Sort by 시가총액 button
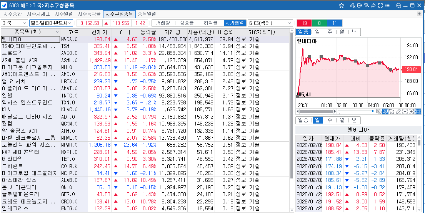This screenshot has height=213, width=425. tap(235, 23)
